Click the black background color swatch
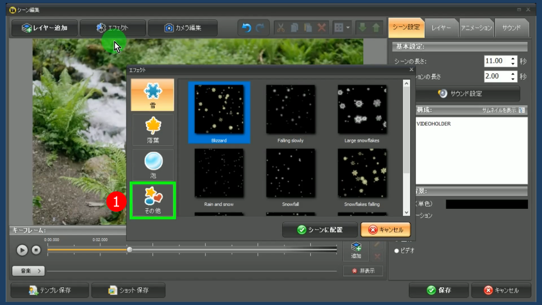Viewport: 542px width, 305px height. (486, 204)
